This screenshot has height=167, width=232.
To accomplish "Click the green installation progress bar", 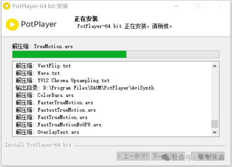I will [116, 54].
